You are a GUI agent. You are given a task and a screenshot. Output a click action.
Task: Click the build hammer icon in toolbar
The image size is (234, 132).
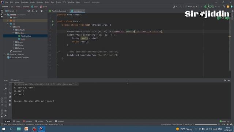coord(181,7)
